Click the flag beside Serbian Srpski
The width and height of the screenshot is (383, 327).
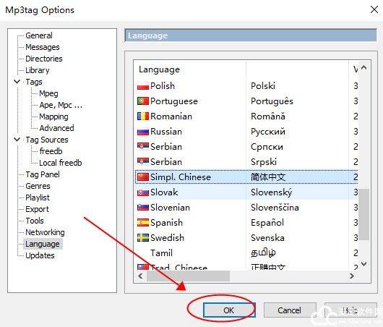pyautogui.click(x=143, y=162)
